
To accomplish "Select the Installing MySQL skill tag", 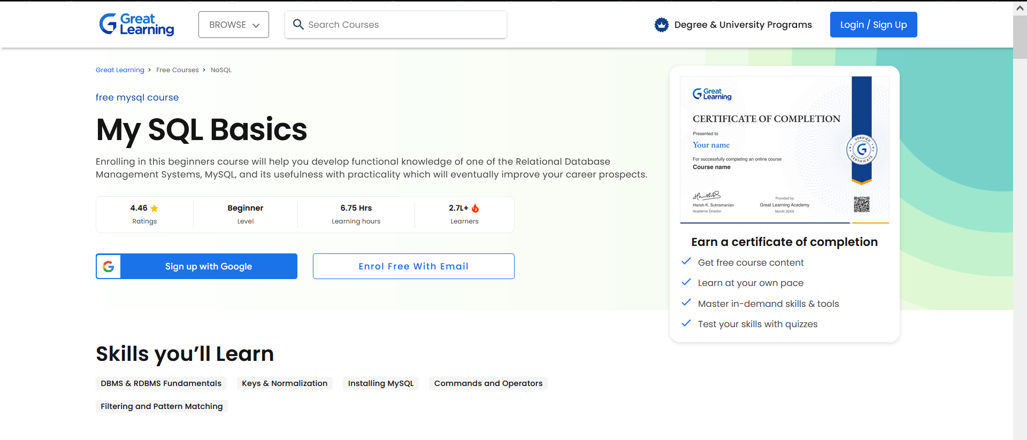I will pos(381,383).
